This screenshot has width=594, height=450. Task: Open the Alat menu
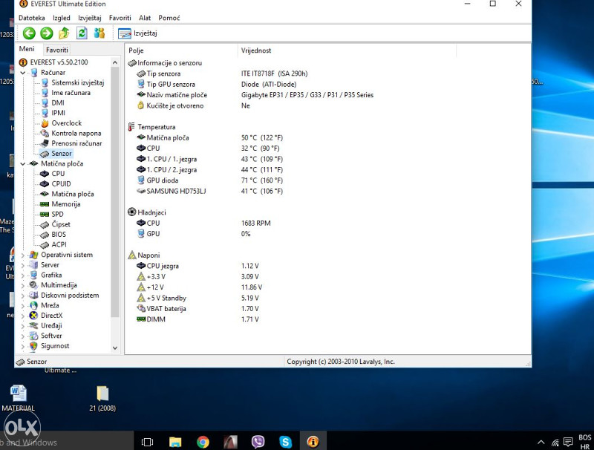[145, 18]
